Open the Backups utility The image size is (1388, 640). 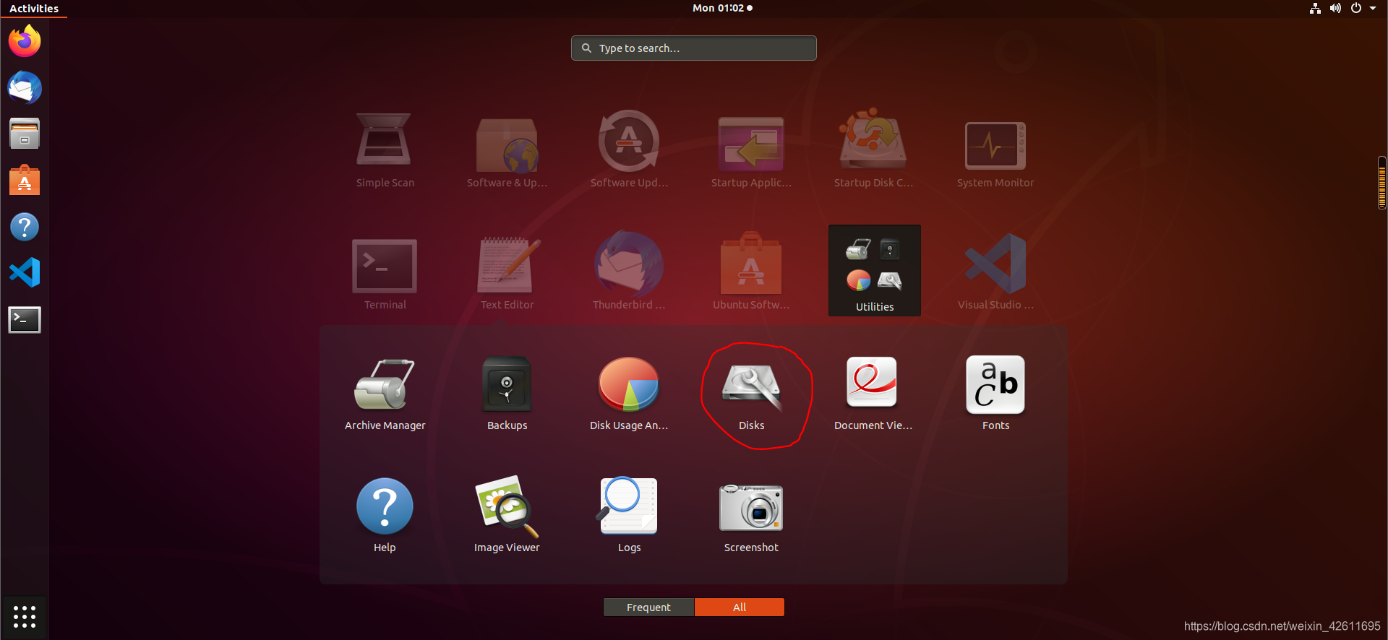[507, 394]
